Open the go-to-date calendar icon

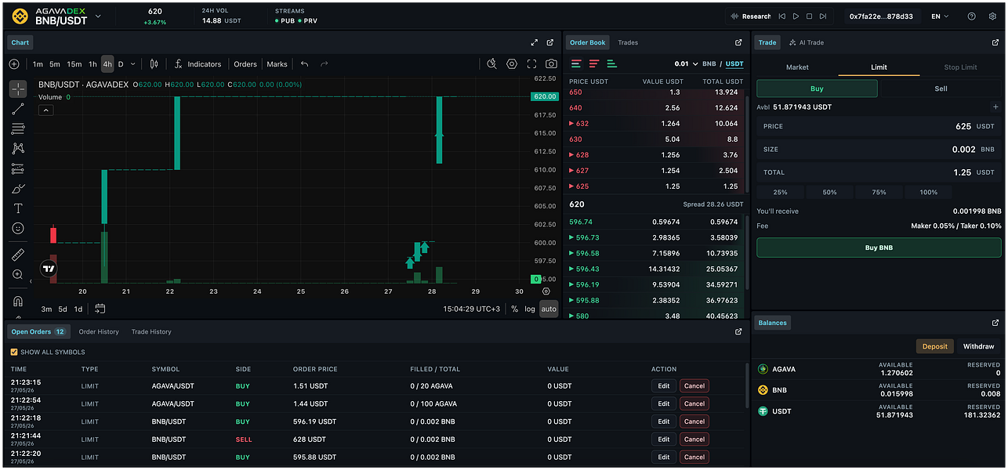[x=100, y=309]
